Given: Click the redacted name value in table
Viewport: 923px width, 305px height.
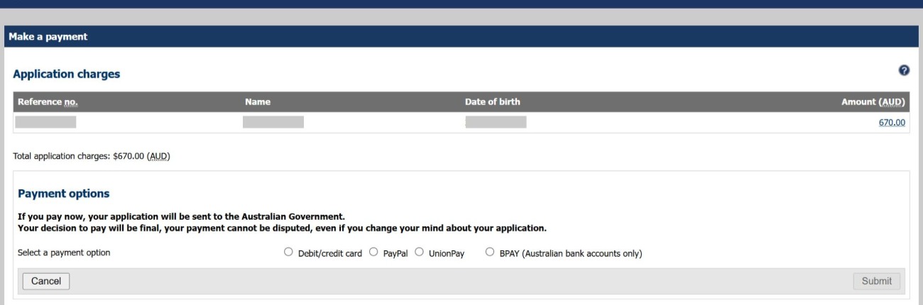Looking at the screenshot, I should pyautogui.click(x=273, y=123).
